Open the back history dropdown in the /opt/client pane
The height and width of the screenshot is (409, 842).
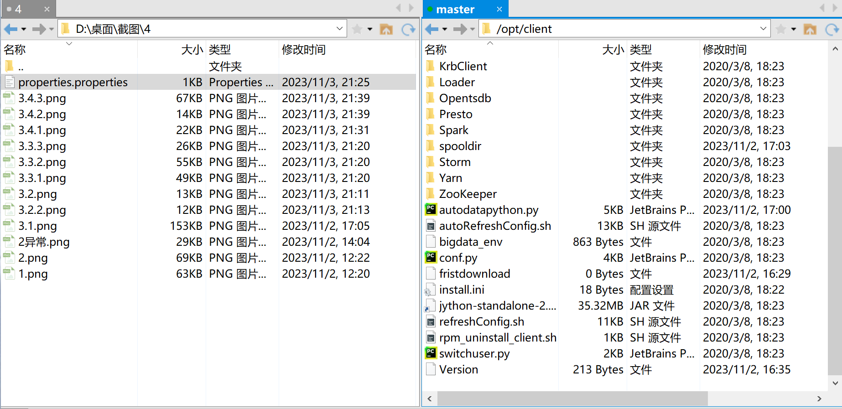pos(445,30)
